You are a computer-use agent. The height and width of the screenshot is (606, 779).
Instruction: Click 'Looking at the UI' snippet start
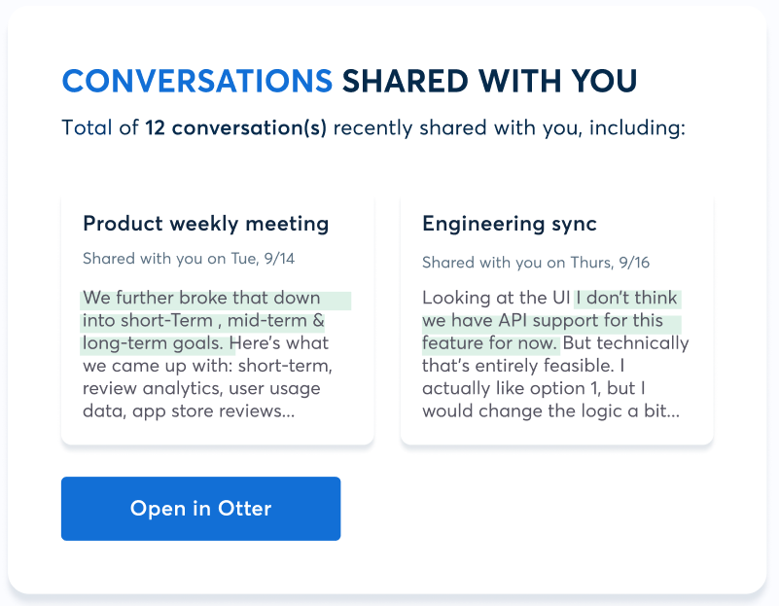(x=496, y=298)
